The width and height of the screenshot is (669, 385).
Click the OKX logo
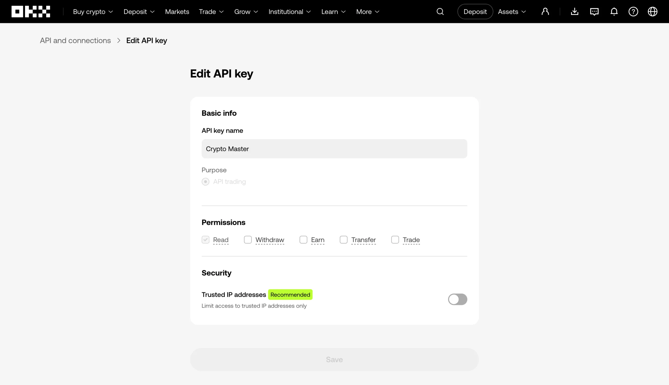31,12
